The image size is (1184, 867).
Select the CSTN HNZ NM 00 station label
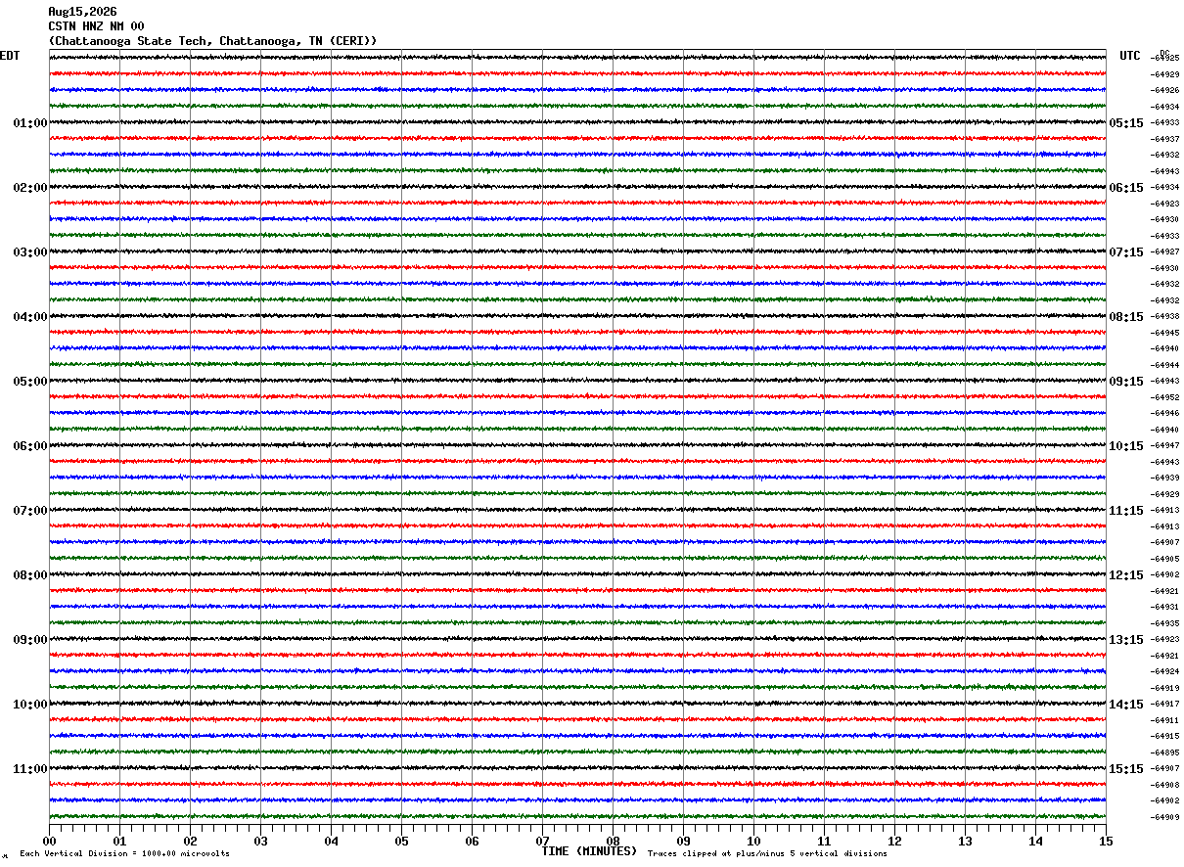pyautogui.click(x=96, y=26)
